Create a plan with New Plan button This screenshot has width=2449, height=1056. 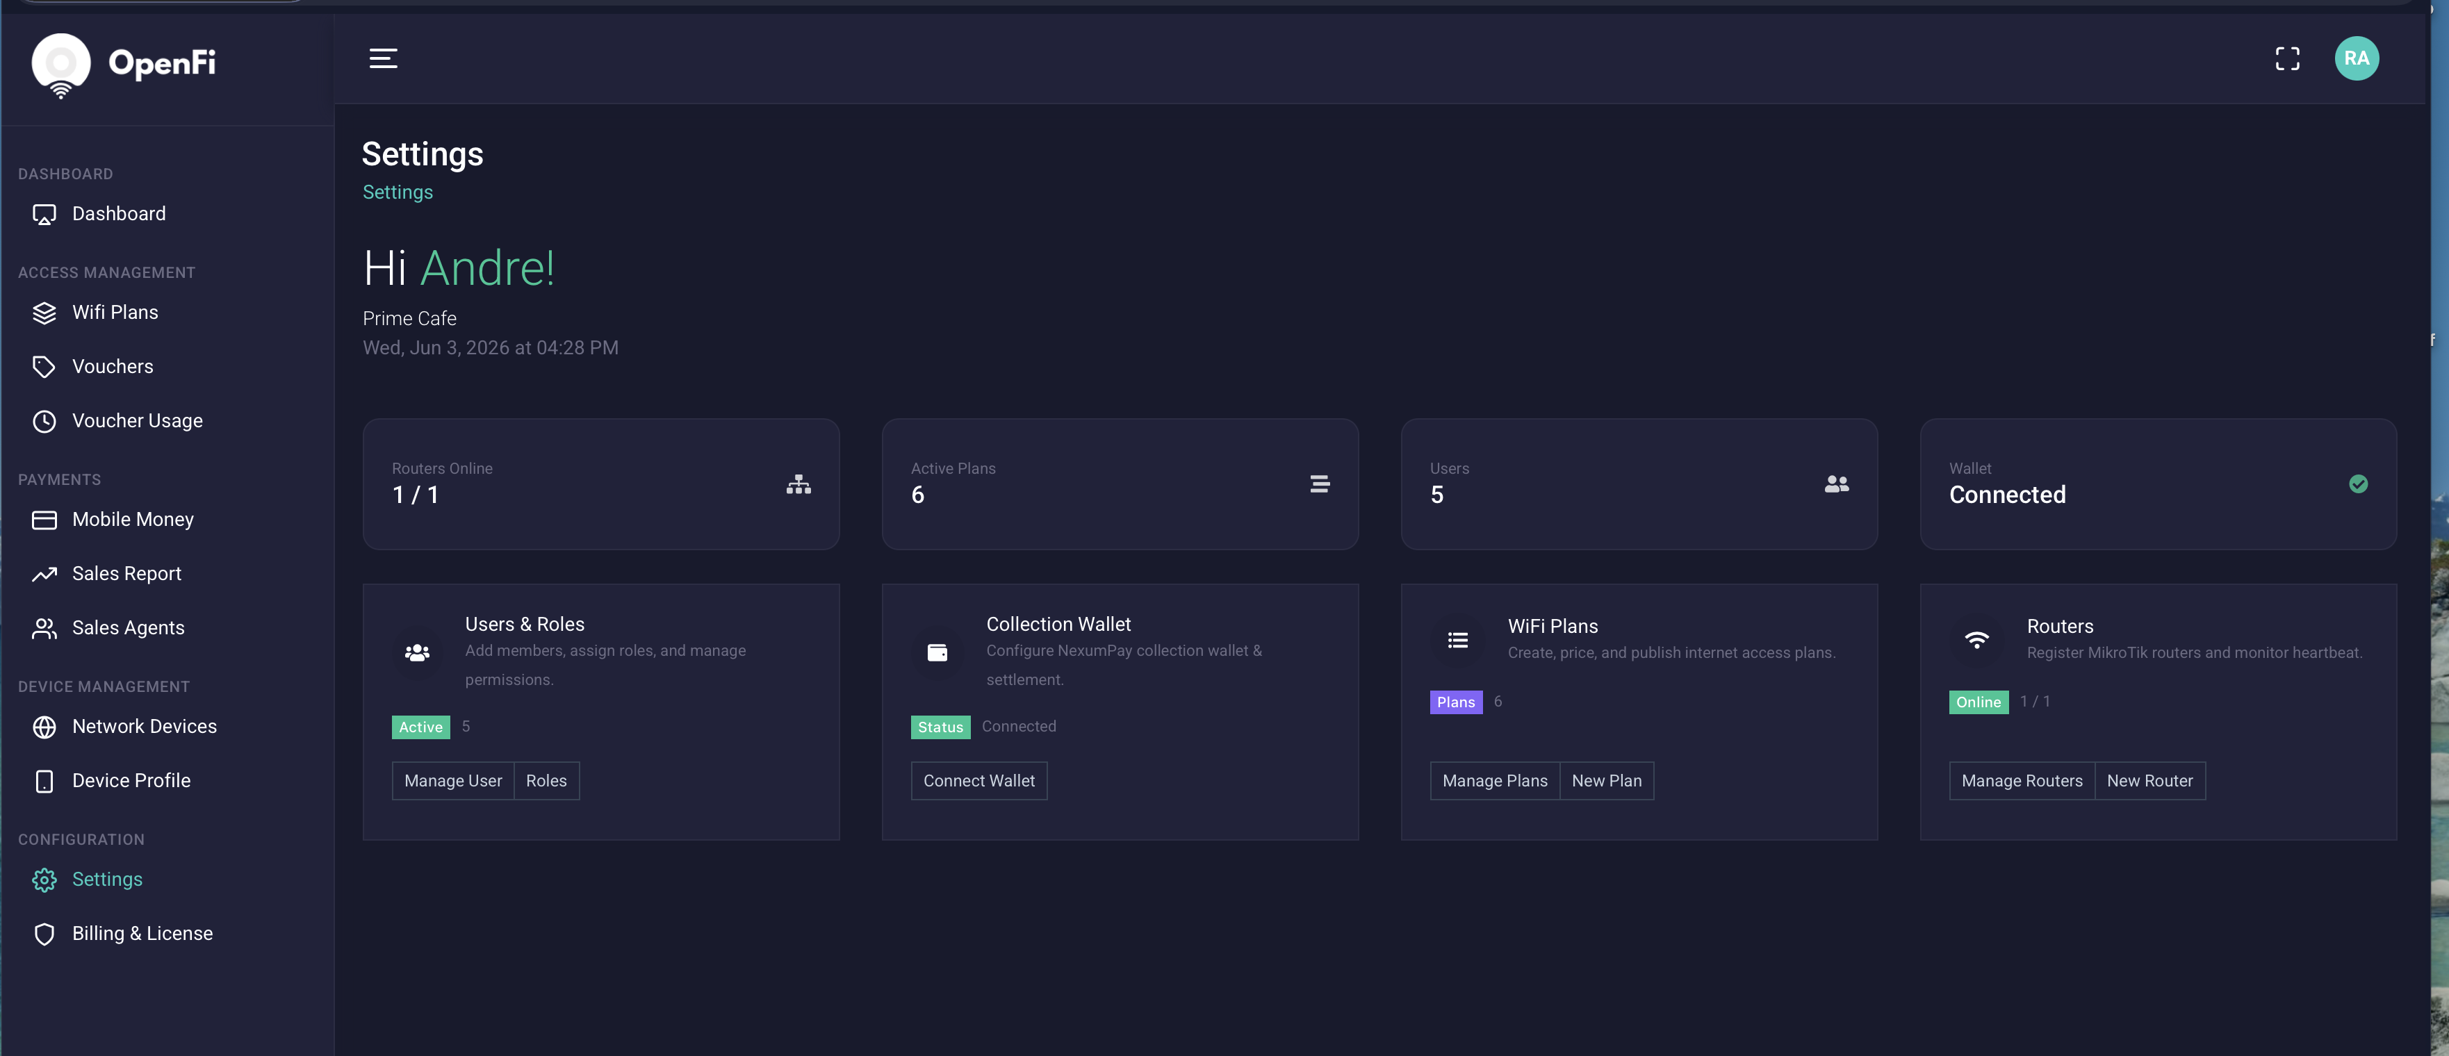coord(1606,780)
